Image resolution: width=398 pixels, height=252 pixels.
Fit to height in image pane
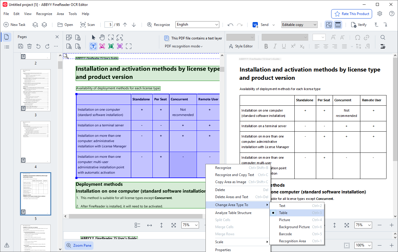[162, 225]
